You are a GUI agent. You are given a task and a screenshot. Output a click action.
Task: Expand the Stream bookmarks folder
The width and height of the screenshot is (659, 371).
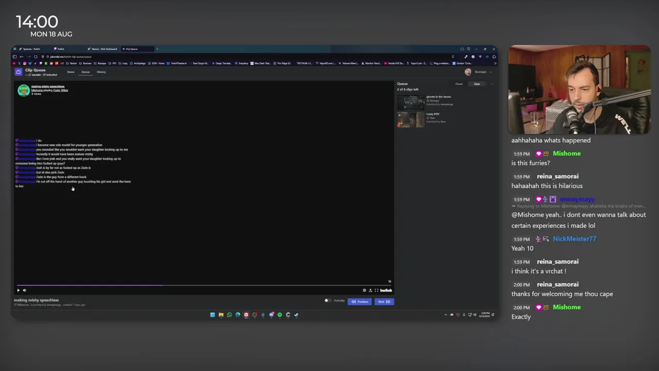(x=72, y=63)
